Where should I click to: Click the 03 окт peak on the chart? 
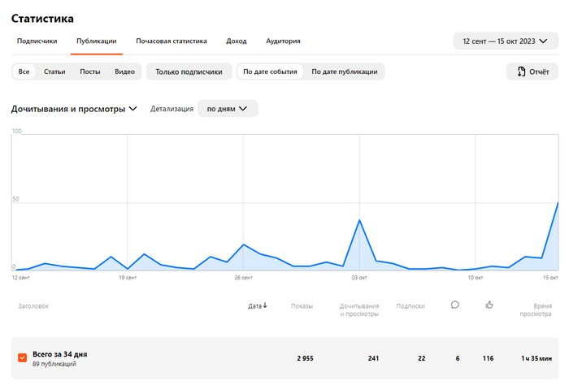[x=359, y=220]
